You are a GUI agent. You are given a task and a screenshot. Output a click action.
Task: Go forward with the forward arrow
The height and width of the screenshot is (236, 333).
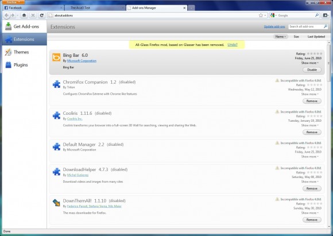13,16
